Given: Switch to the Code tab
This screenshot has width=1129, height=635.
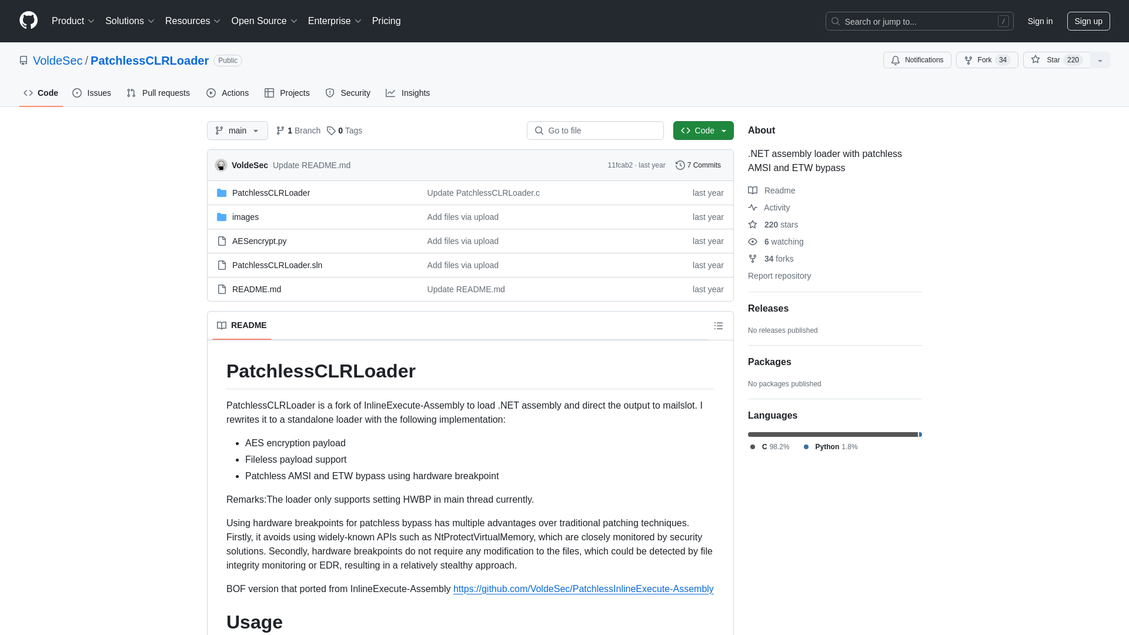Looking at the screenshot, I should pyautogui.click(x=41, y=93).
